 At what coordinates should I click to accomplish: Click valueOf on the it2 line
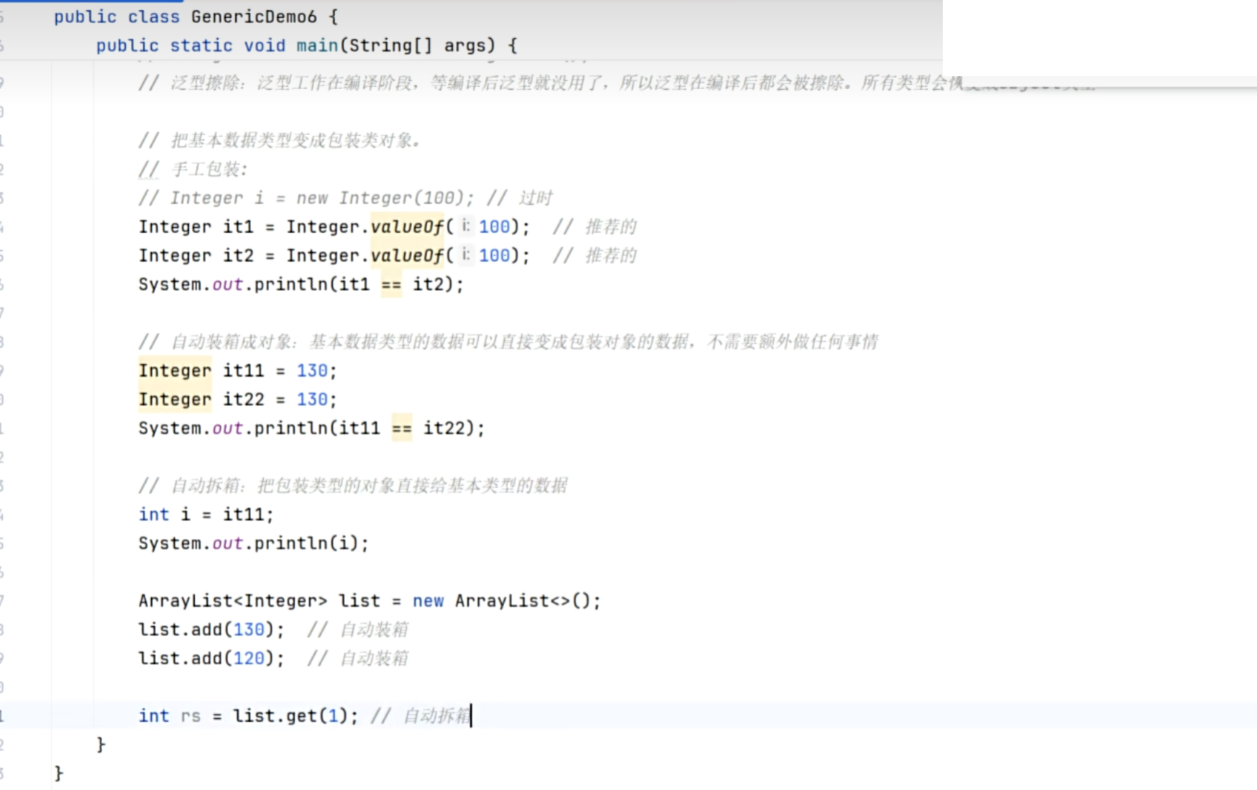tap(408, 256)
